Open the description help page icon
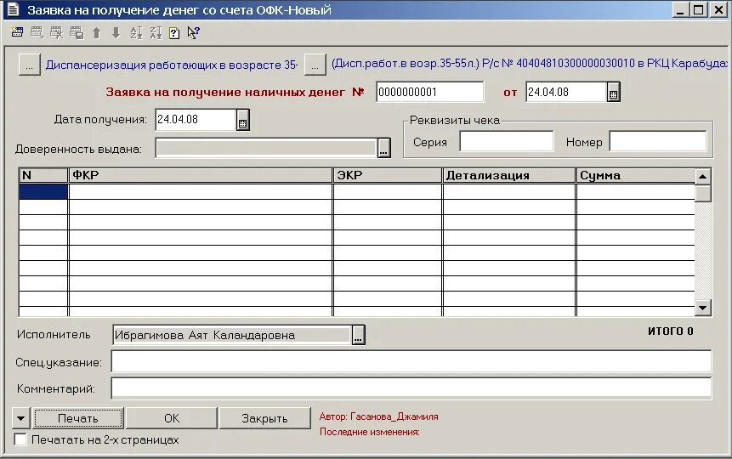Viewport: 732px width, 459px height. [174, 33]
